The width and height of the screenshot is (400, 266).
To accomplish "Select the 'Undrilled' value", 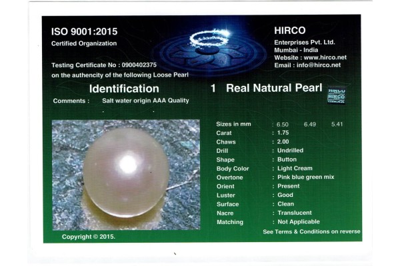I will [x=290, y=150].
